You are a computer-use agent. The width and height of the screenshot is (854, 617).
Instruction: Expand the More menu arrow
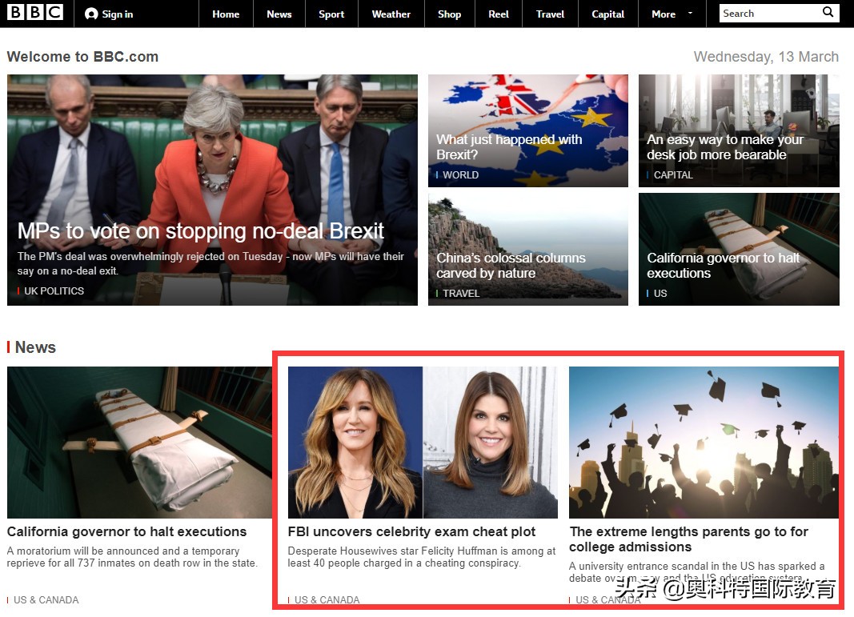pos(690,13)
